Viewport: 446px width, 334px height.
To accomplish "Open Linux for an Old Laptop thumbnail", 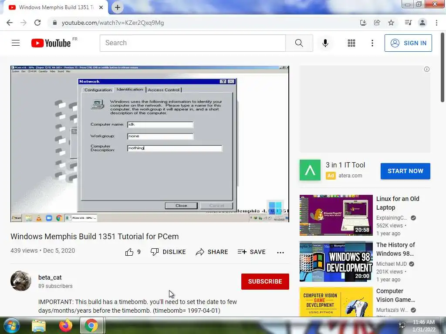I will tap(336, 215).
